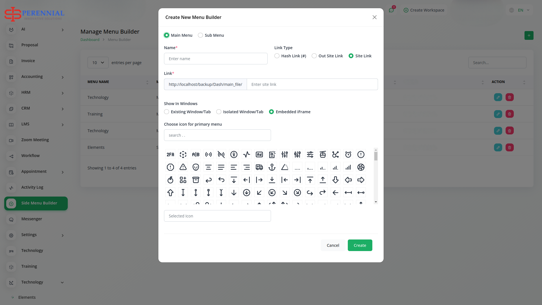Choose Hash Link (#) link type

[277, 56]
